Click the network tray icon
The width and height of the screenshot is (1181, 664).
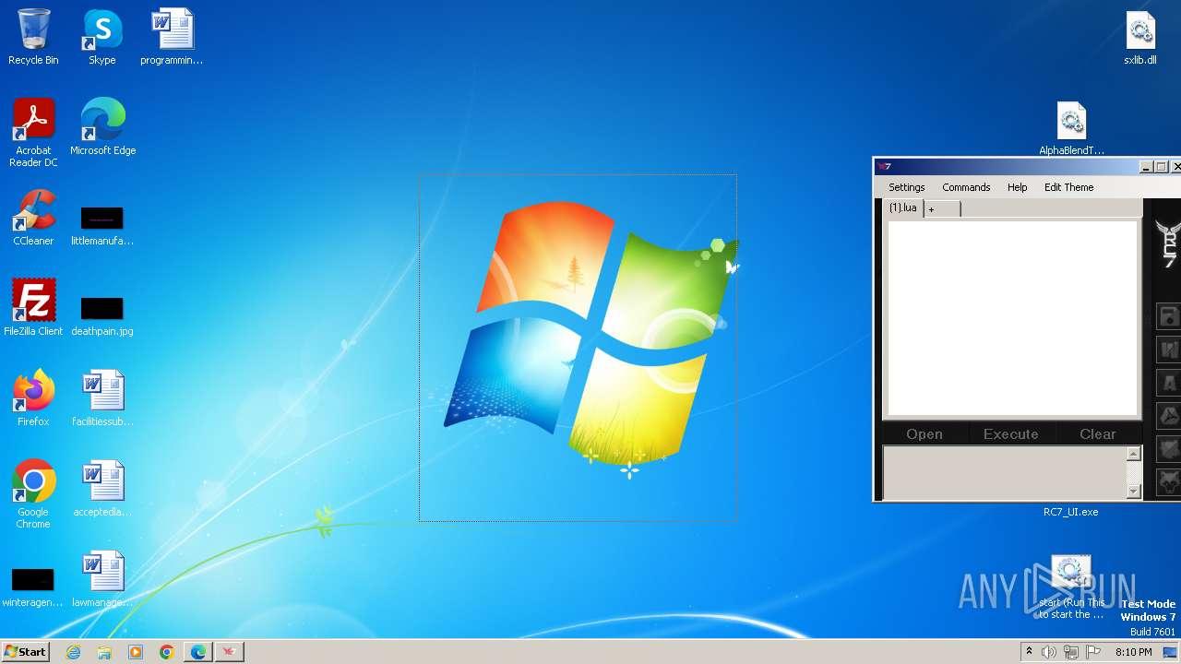tap(1071, 652)
